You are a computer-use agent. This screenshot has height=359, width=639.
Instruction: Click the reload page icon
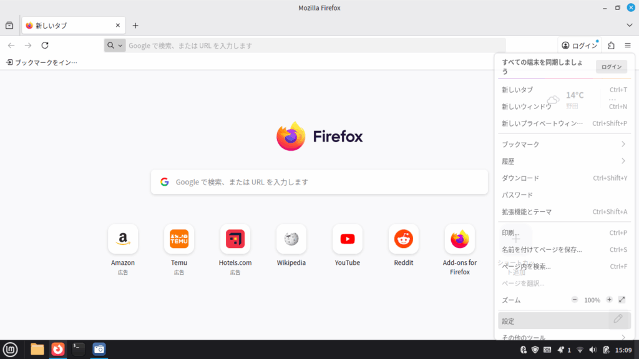tap(45, 45)
